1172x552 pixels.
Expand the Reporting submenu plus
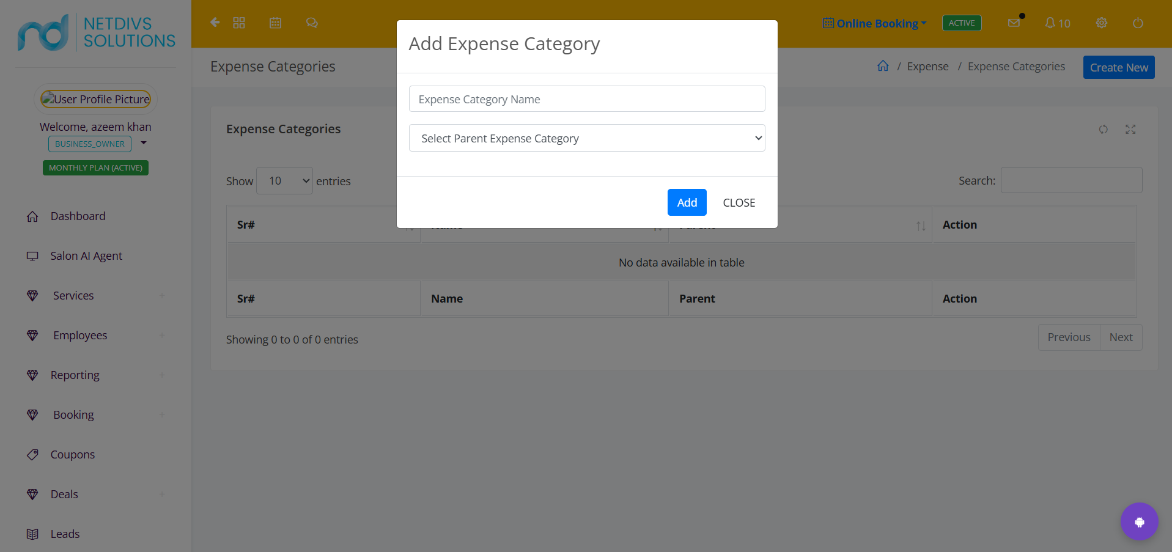click(162, 375)
